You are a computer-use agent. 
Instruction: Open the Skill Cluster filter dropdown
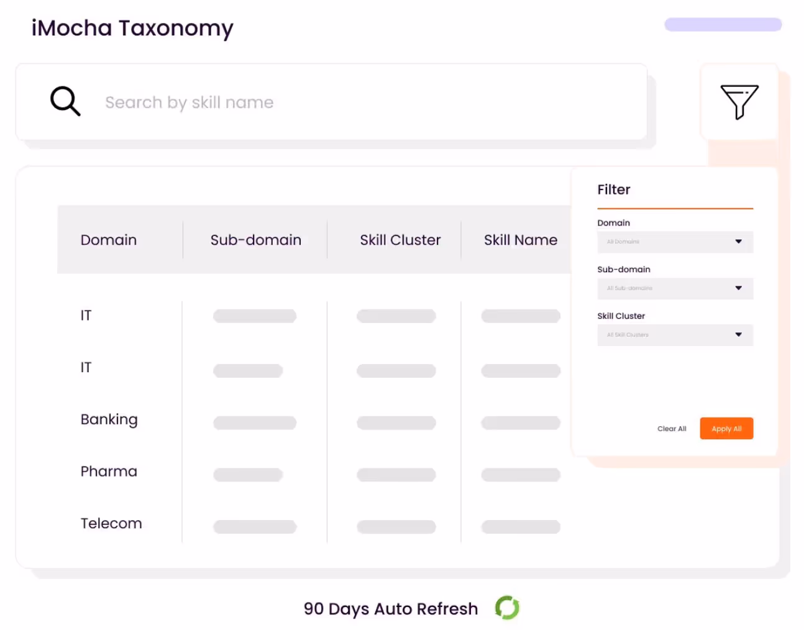click(x=675, y=335)
